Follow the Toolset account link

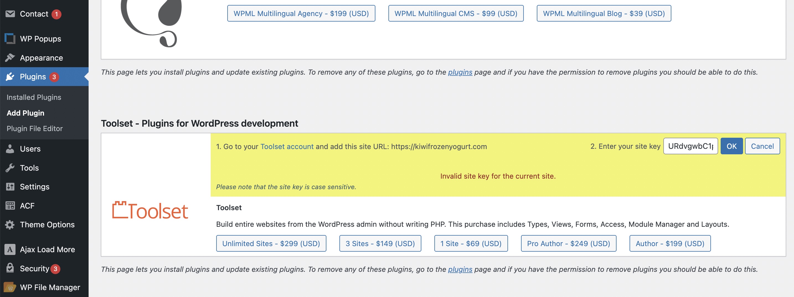[x=287, y=147]
